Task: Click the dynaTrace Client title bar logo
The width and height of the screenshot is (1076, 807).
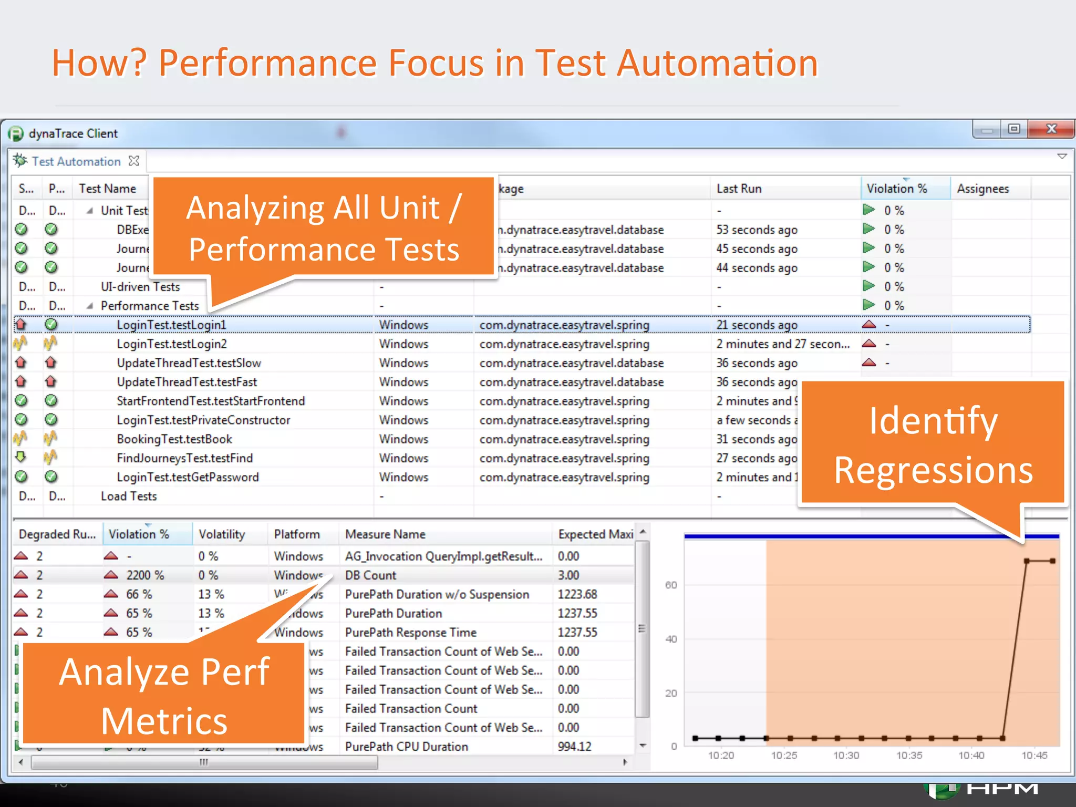Action: tap(16, 133)
